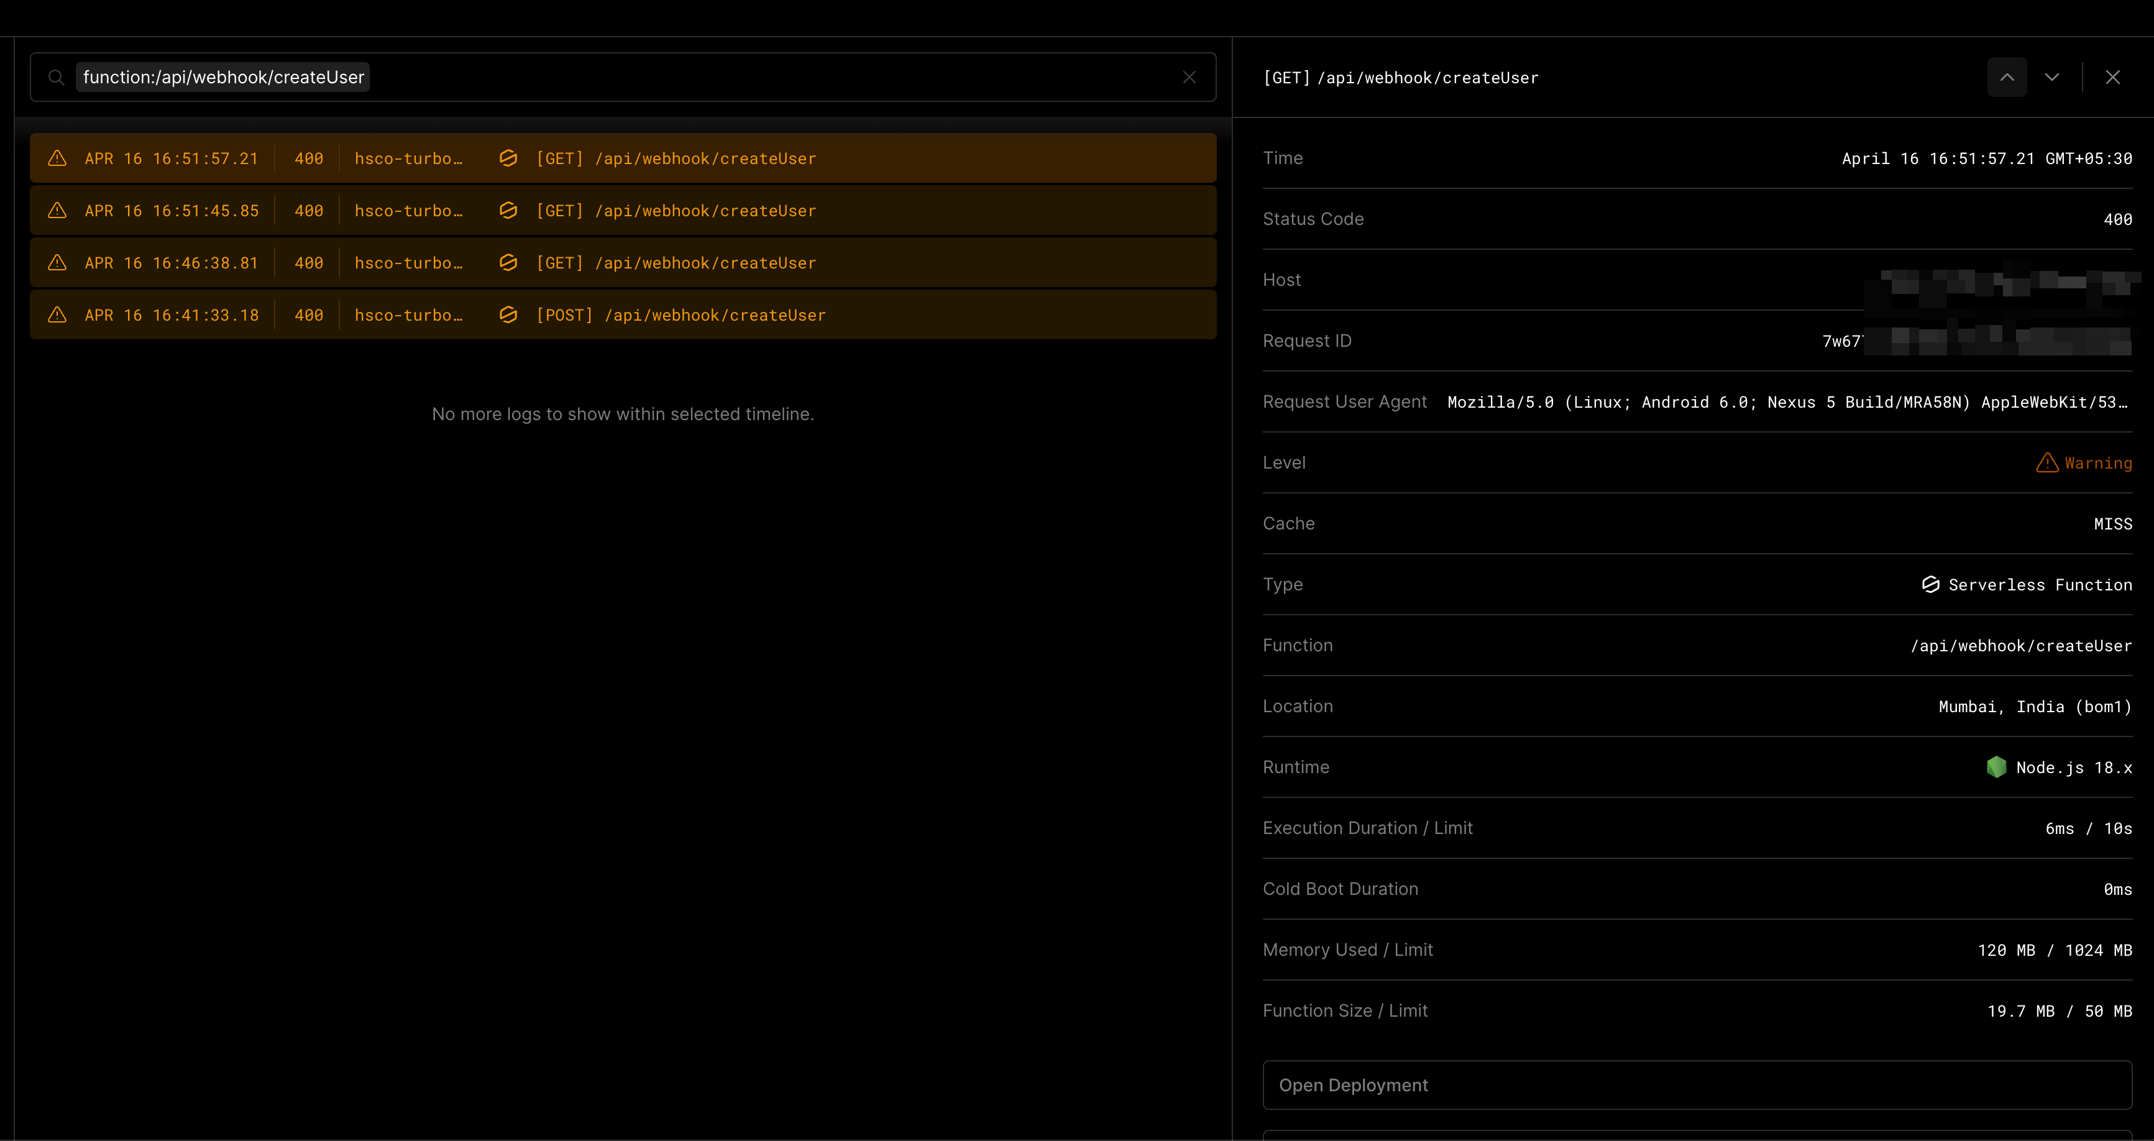This screenshot has width=2154, height=1141.
Task: Click serverless function icon in POST row
Action: [508, 315]
